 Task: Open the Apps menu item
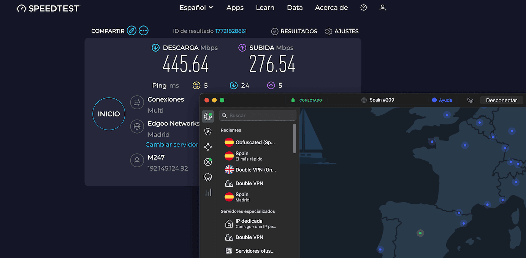coord(235,8)
